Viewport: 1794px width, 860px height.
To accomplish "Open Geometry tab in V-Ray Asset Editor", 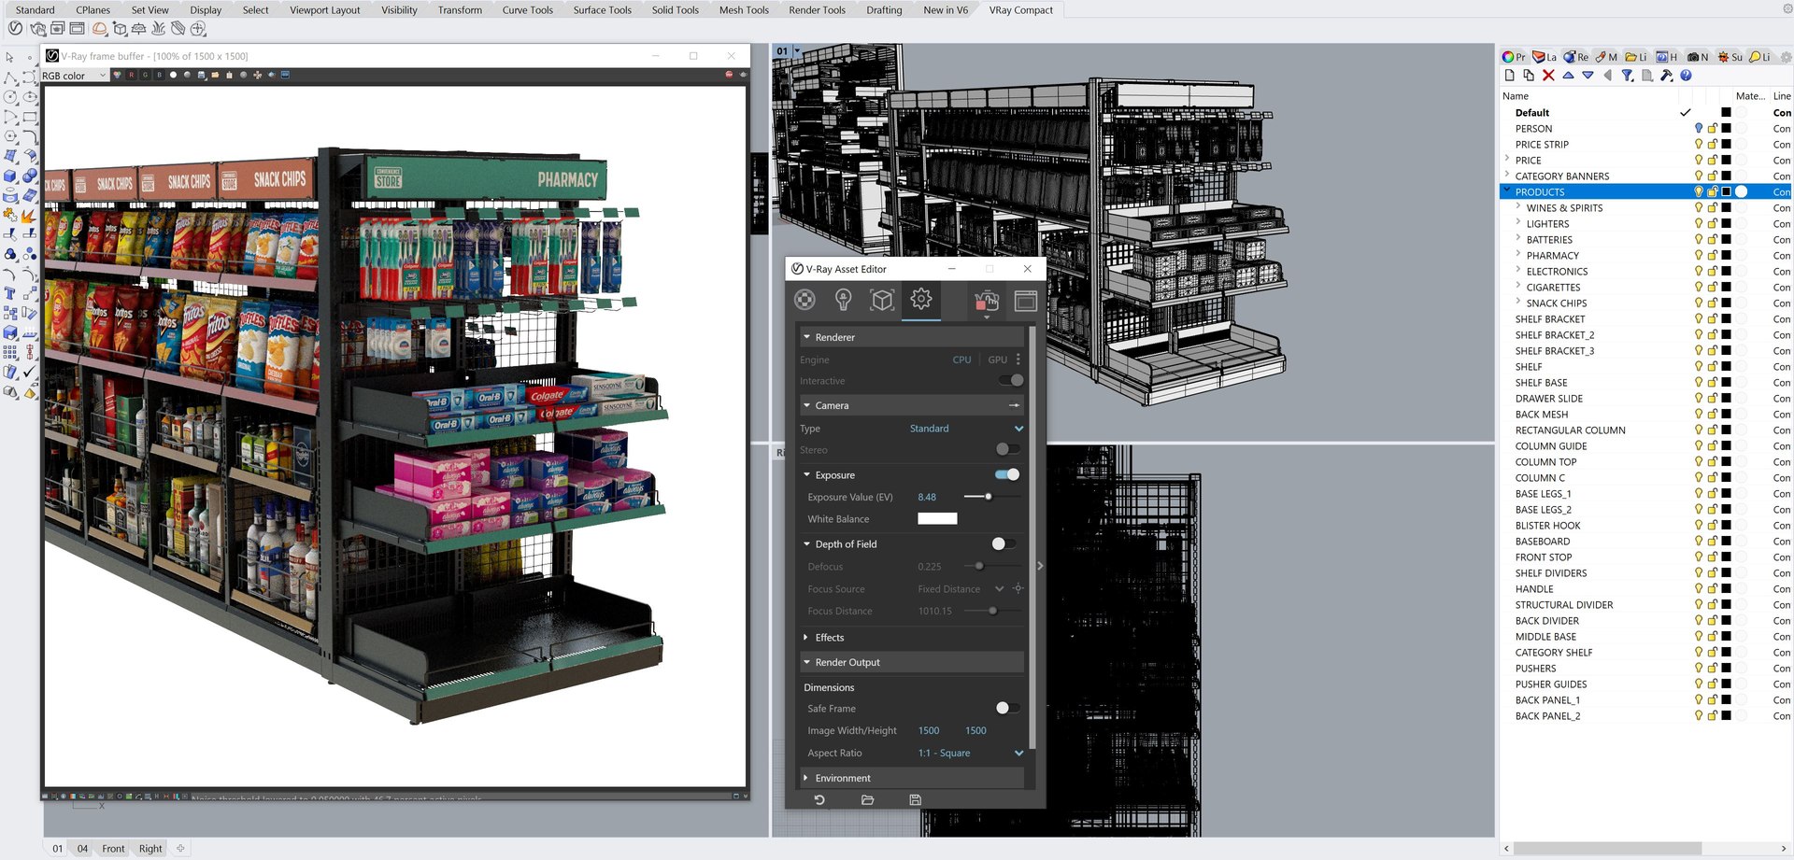I will click(x=882, y=300).
